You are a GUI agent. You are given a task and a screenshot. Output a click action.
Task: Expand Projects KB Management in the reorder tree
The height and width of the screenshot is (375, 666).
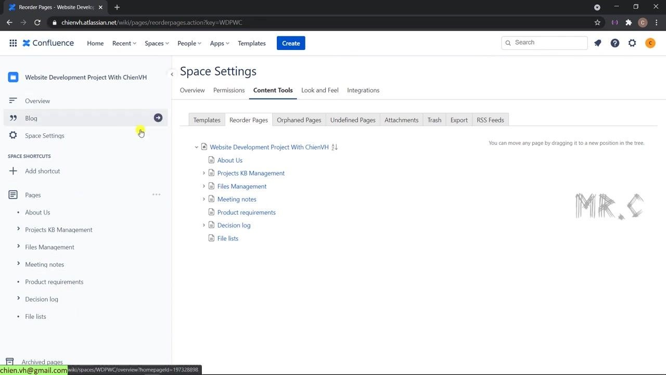[x=204, y=173]
